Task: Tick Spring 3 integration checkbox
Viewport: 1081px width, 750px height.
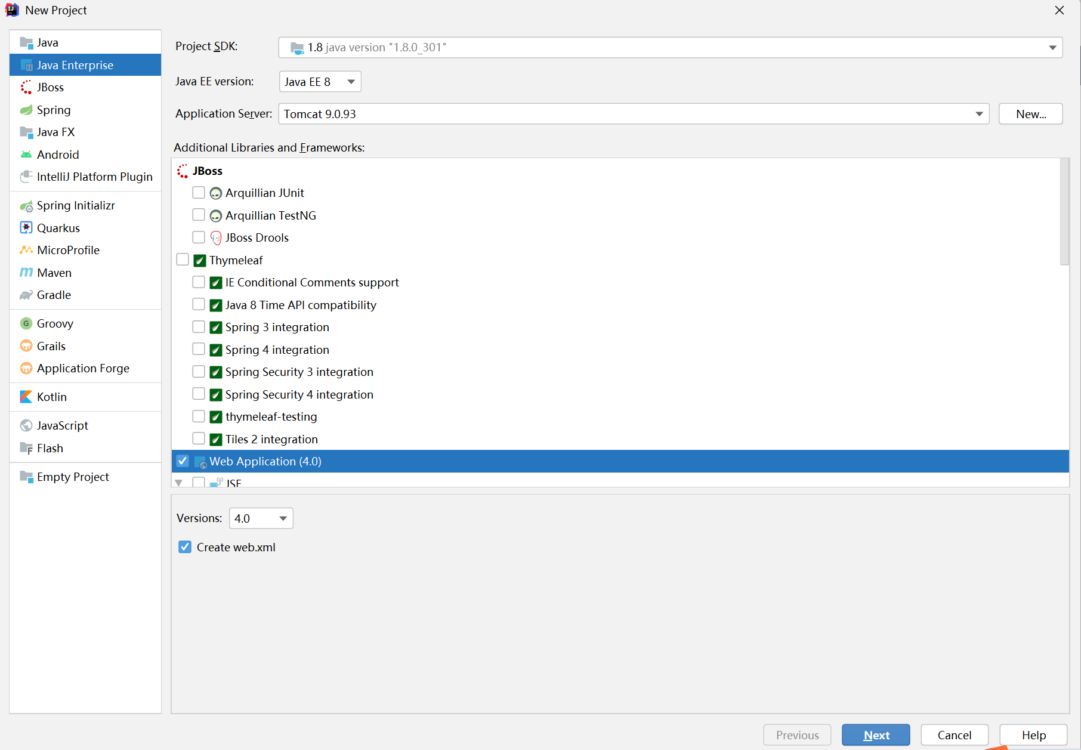Action: point(199,327)
